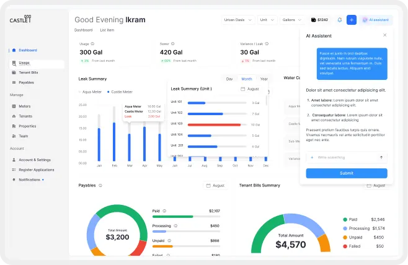
Task: Open Dashboard from the sidebar
Action: [x=28, y=50]
